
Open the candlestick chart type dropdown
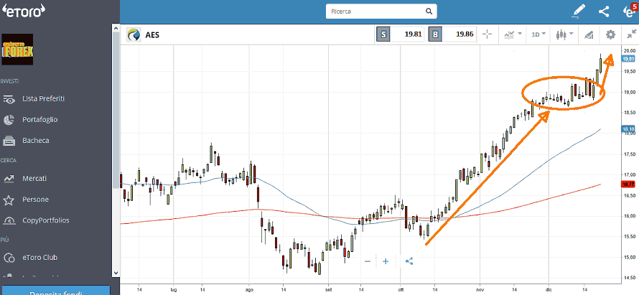(x=565, y=34)
